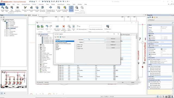Select the Manual mode radio in Properties
Screen dimensions: 174x98
coord(161,28)
